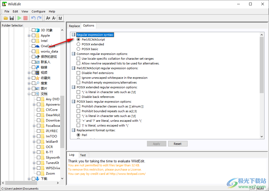
Task: Toggle the M monospace font icon
Action: (x=60, y=18)
